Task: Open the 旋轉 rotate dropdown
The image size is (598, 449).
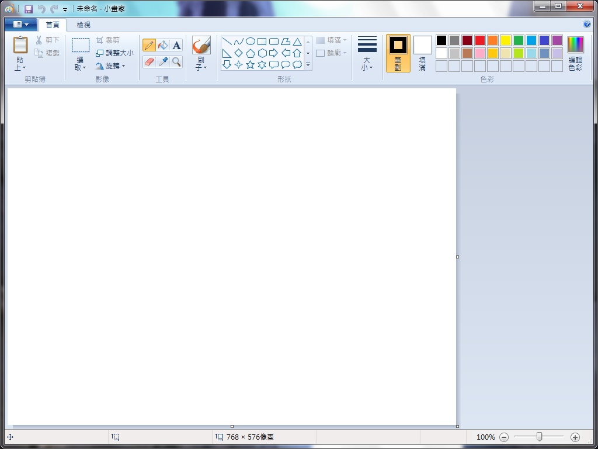Action: coord(111,66)
